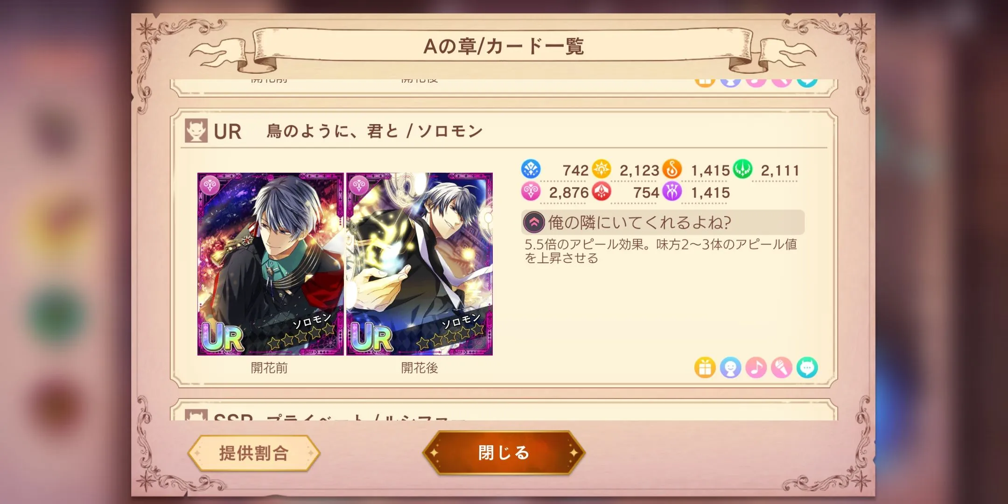Tap the pink microphone icon
The width and height of the screenshot is (1008, 504).
pyautogui.click(x=782, y=368)
